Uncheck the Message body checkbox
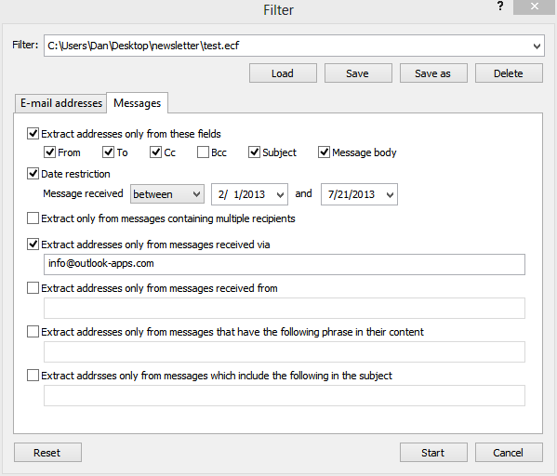 324,152
